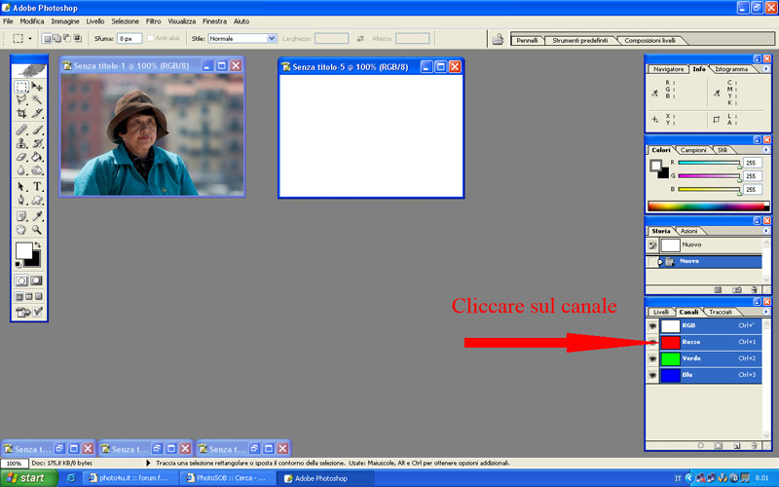Toggle visibility of the Blu channel
Screen dimensions: 779x487
tap(652, 375)
